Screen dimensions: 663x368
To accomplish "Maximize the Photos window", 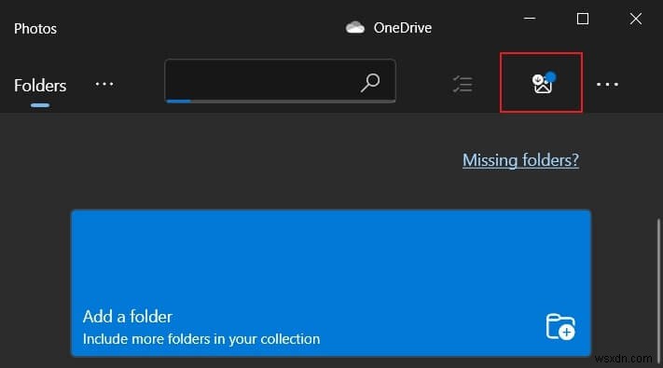I will 583,19.
